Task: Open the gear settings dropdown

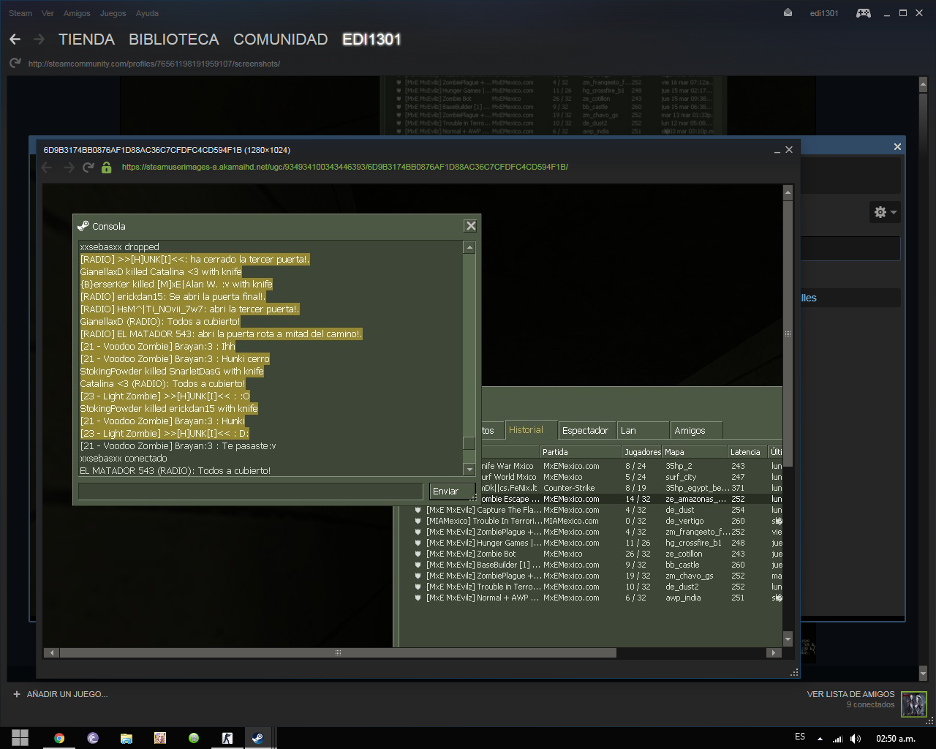Action: 885,212
